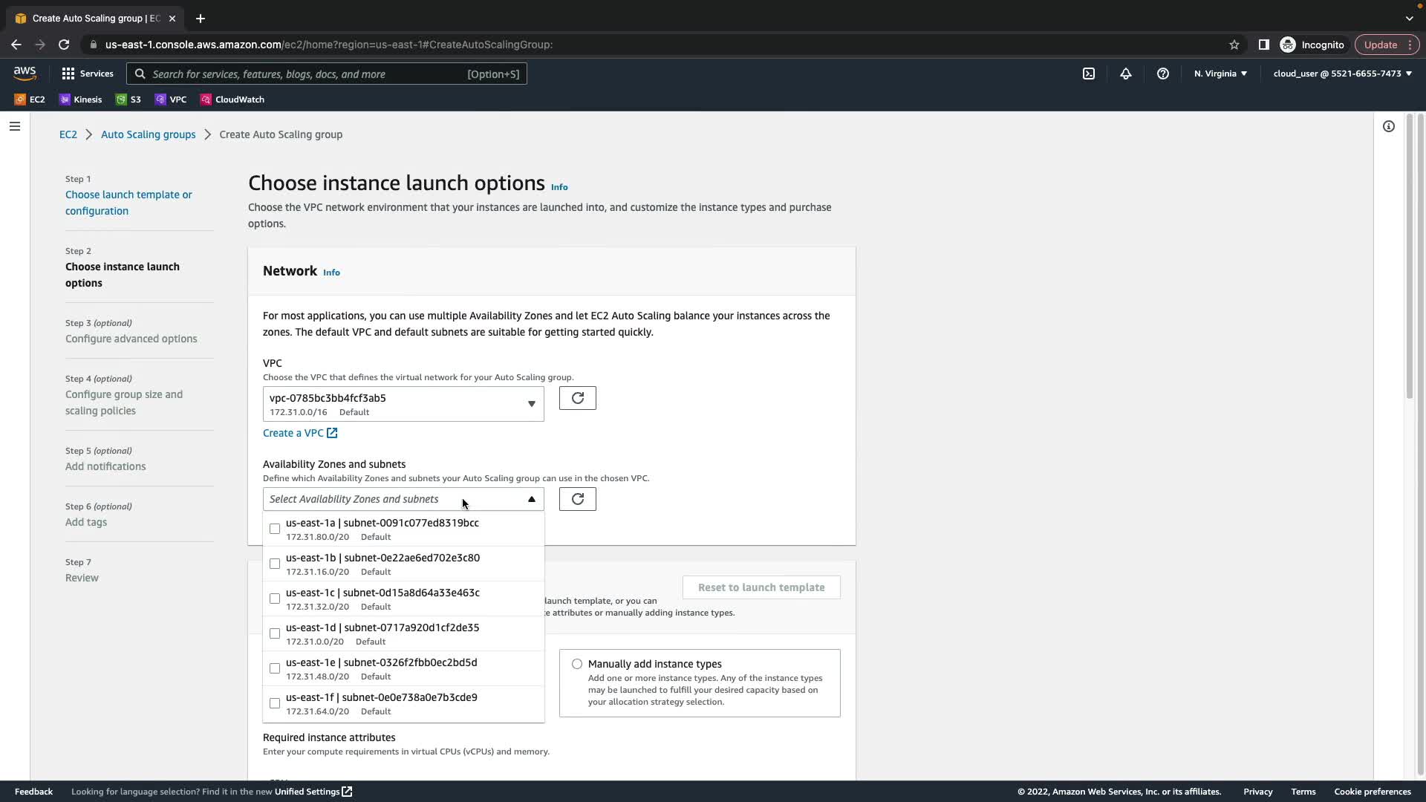Check the us-east-1a subnet checkbox
1426x802 pixels.
pos(275,529)
